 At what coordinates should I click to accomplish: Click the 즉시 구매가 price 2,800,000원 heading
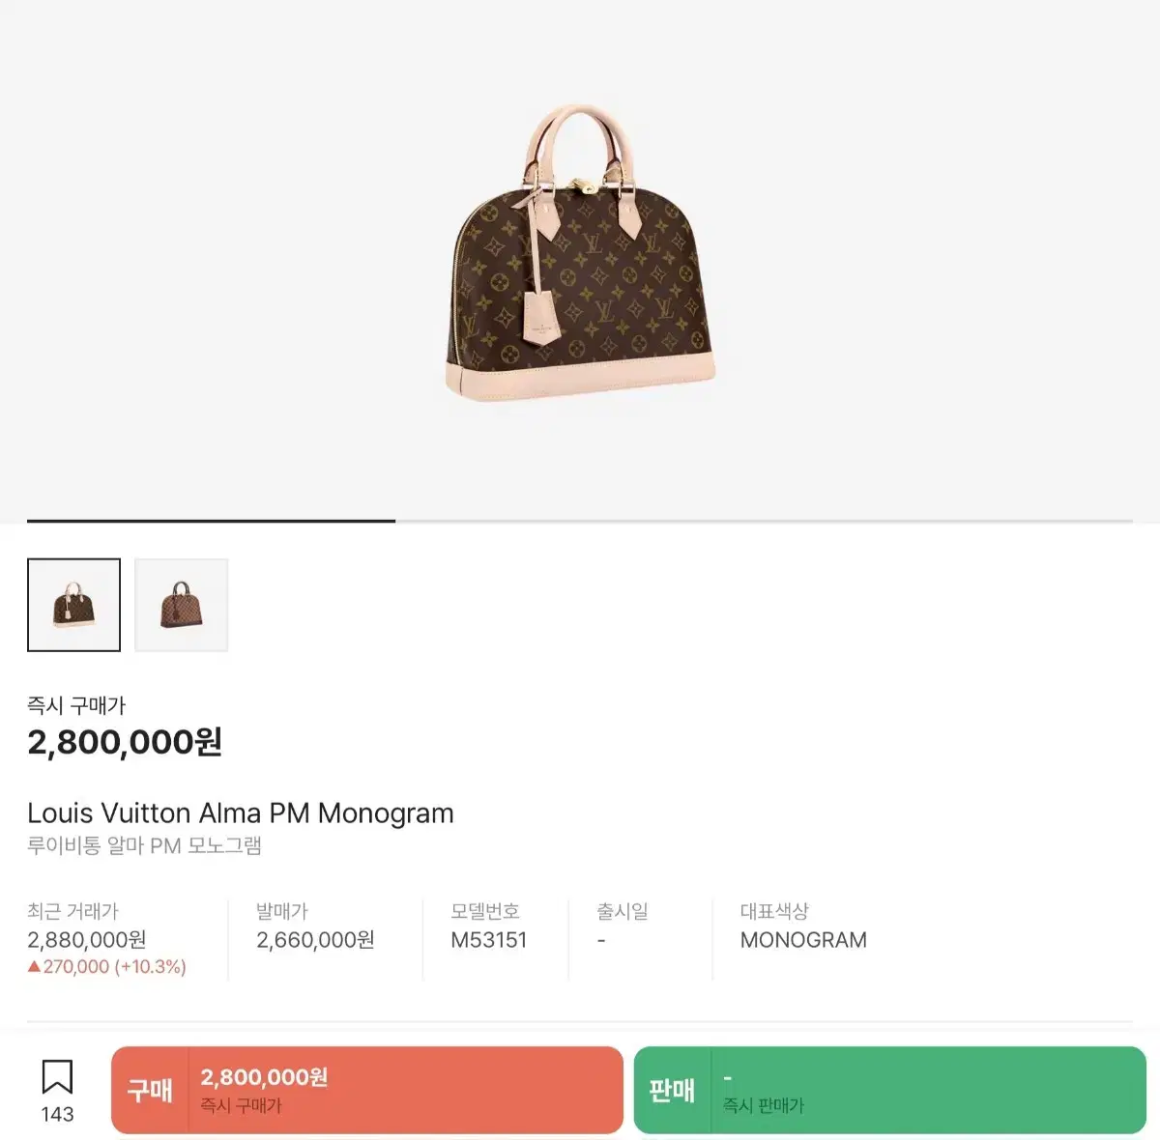point(125,742)
